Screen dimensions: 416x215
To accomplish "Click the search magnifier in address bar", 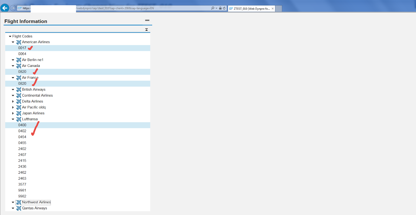I will (x=213, y=8).
